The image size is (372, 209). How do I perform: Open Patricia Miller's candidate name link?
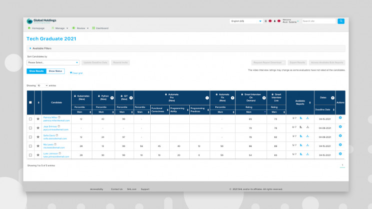click(x=50, y=117)
